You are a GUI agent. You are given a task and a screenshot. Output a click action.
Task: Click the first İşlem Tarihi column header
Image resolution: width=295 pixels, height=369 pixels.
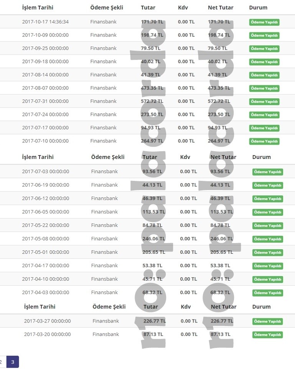(38, 8)
